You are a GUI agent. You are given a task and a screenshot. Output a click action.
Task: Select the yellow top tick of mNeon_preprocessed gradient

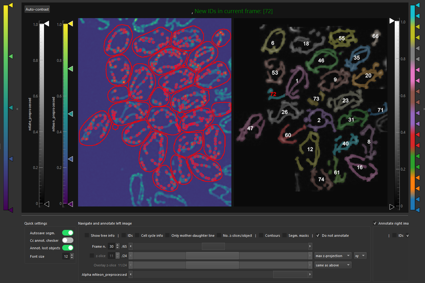(x=70, y=24)
